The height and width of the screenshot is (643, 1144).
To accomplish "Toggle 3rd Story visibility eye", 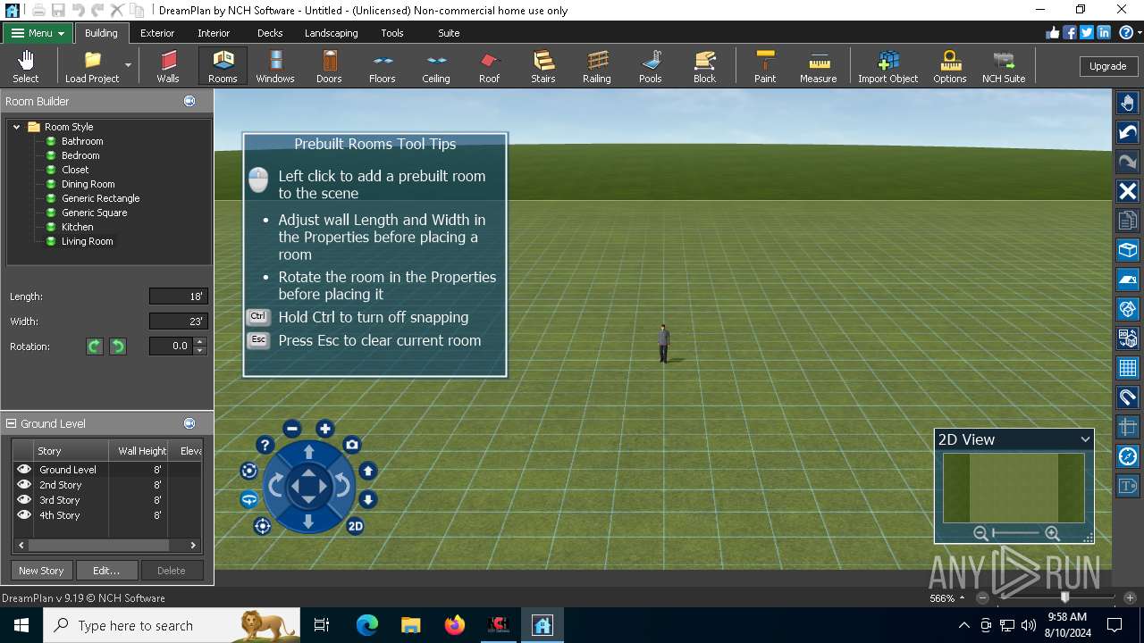I will tap(24, 499).
